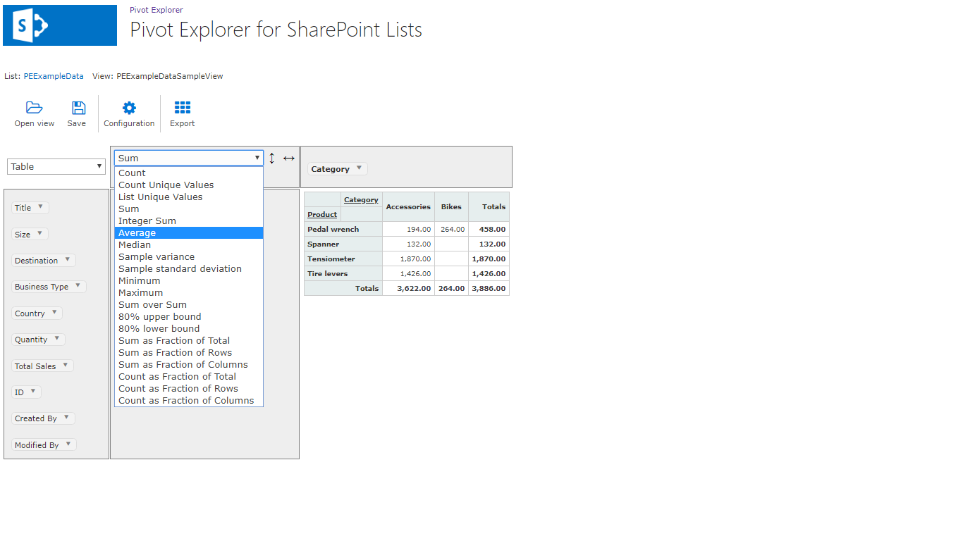Screen dimensions: 963x541
Task: Select Count Unique Values option
Action: click(189, 185)
